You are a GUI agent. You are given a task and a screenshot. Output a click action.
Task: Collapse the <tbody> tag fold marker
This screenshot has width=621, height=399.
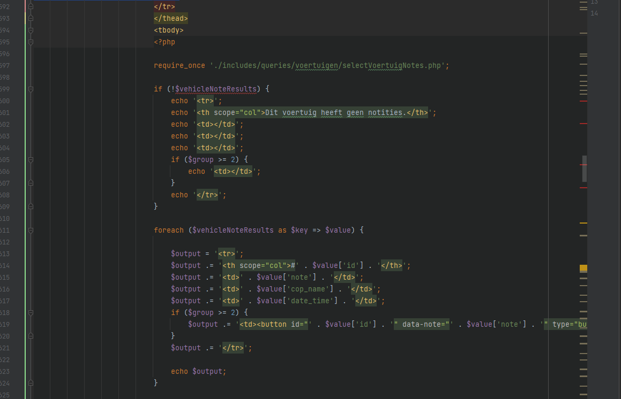point(31,30)
